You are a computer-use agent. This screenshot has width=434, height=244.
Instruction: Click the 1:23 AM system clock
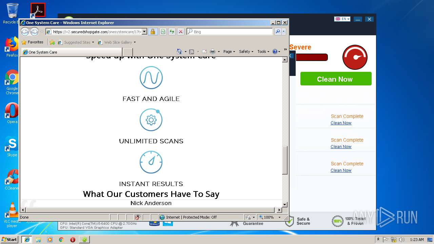tap(417, 240)
